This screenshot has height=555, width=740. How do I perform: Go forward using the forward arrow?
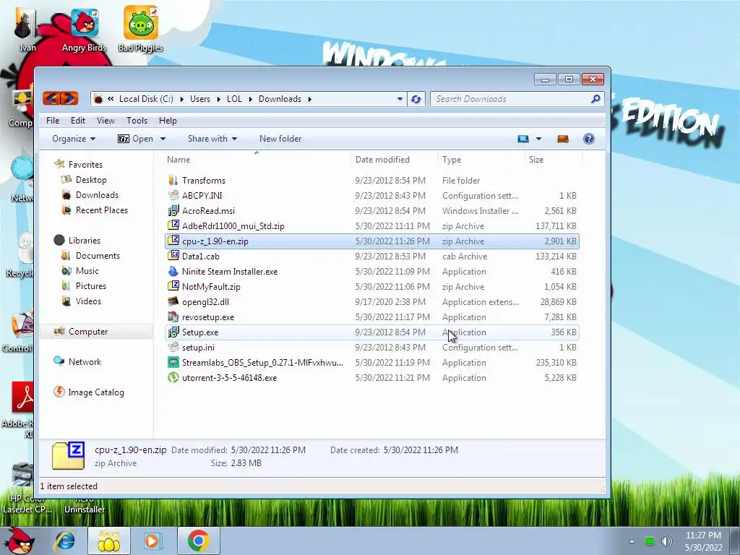coord(69,98)
